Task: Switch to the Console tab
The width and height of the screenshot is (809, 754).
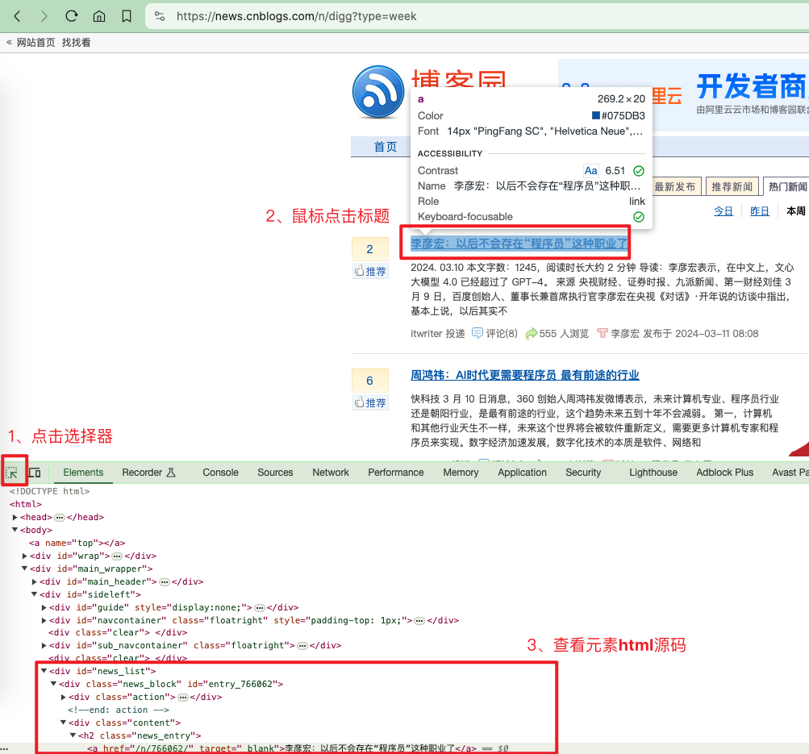Action: (x=220, y=473)
